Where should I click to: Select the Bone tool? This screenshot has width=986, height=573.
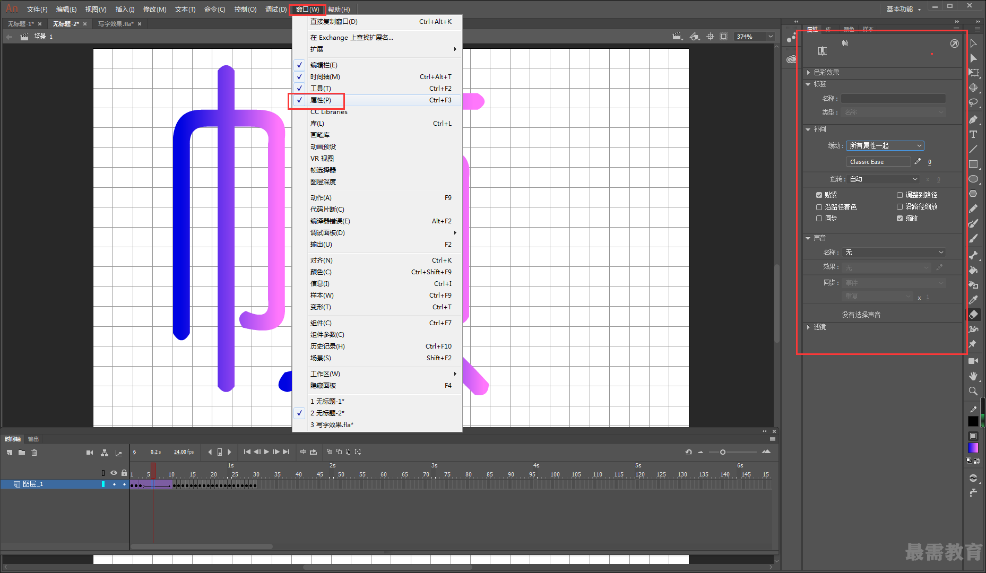(x=973, y=255)
